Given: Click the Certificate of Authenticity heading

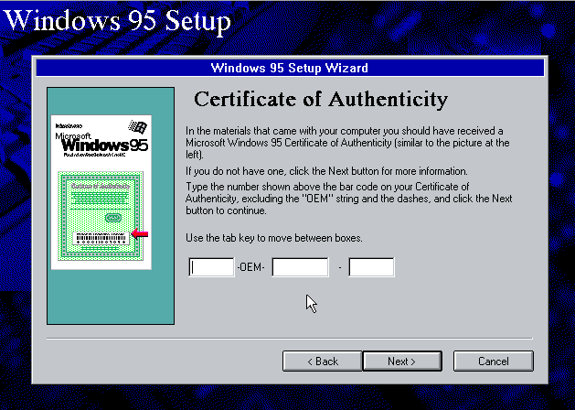Looking at the screenshot, I should pos(321,99).
